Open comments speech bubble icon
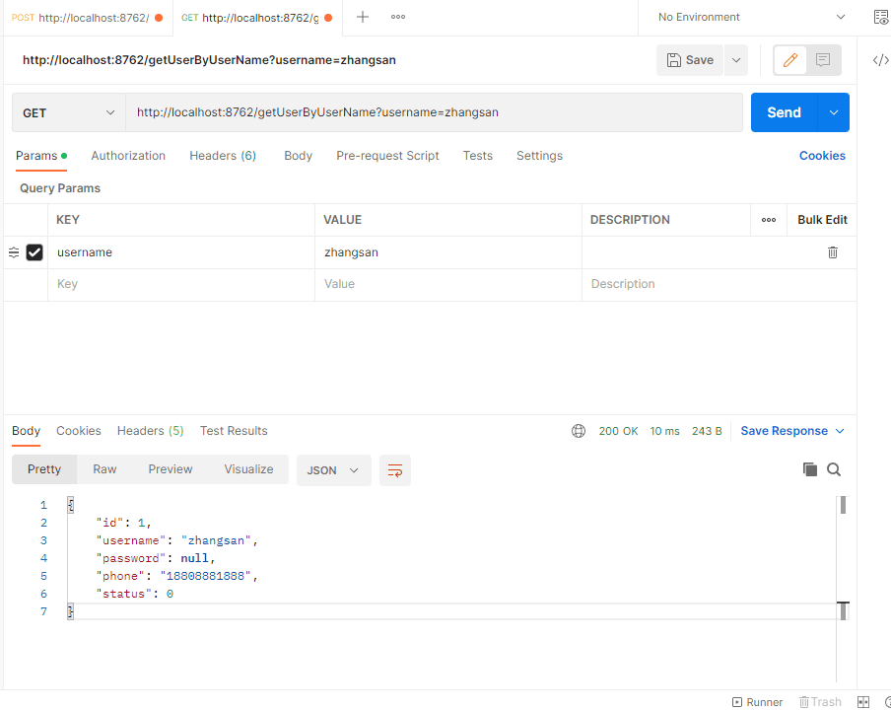The height and width of the screenshot is (710, 891). [823, 60]
